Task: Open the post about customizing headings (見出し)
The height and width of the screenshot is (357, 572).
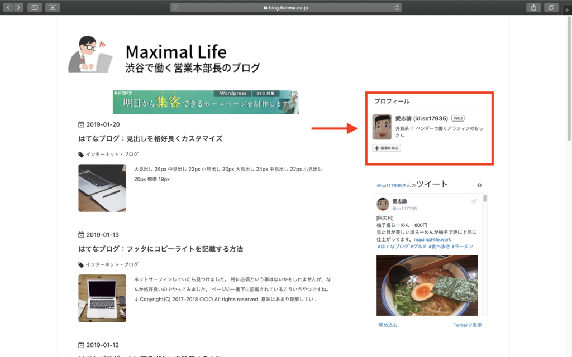Action: (x=150, y=138)
